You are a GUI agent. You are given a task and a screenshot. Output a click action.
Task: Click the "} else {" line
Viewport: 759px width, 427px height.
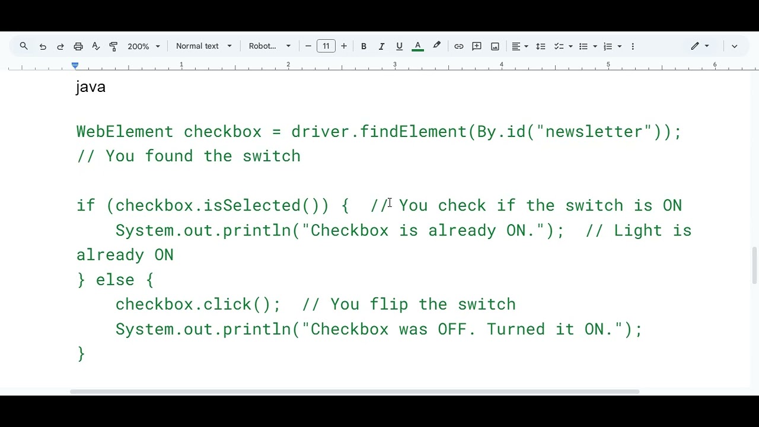coord(115,280)
